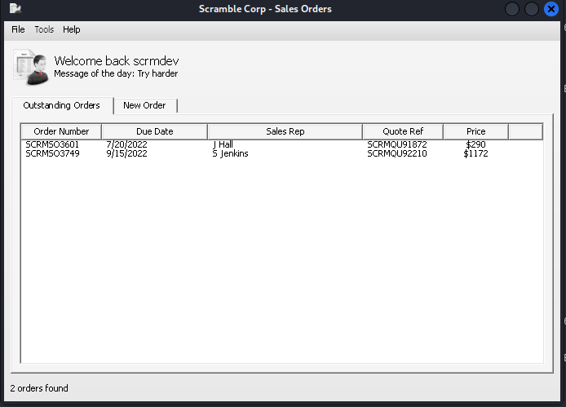Click the S Jenkins sales rep cell
Screen dimensions: 566x407
tap(230, 153)
